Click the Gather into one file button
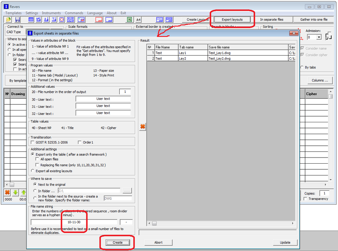Screen dimensions: 338x251 coord(314,20)
